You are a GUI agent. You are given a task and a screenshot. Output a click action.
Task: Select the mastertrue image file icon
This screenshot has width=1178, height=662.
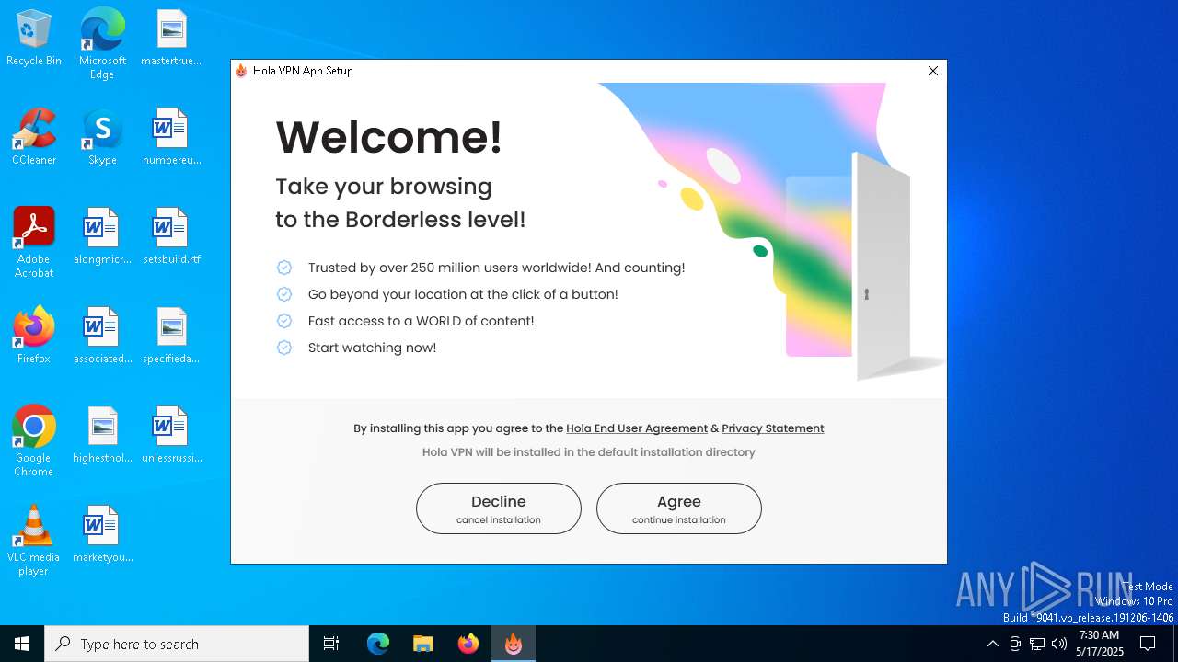point(171,39)
